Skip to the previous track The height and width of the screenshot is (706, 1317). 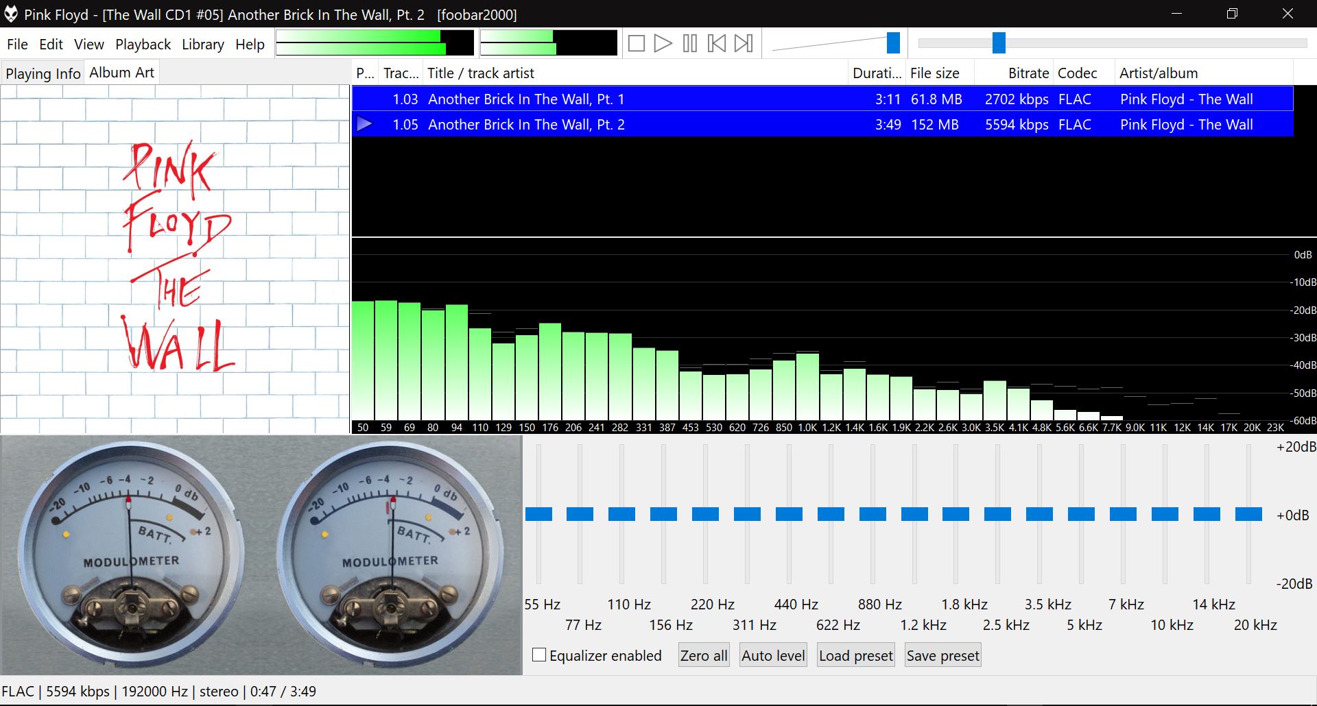pyautogui.click(x=717, y=44)
